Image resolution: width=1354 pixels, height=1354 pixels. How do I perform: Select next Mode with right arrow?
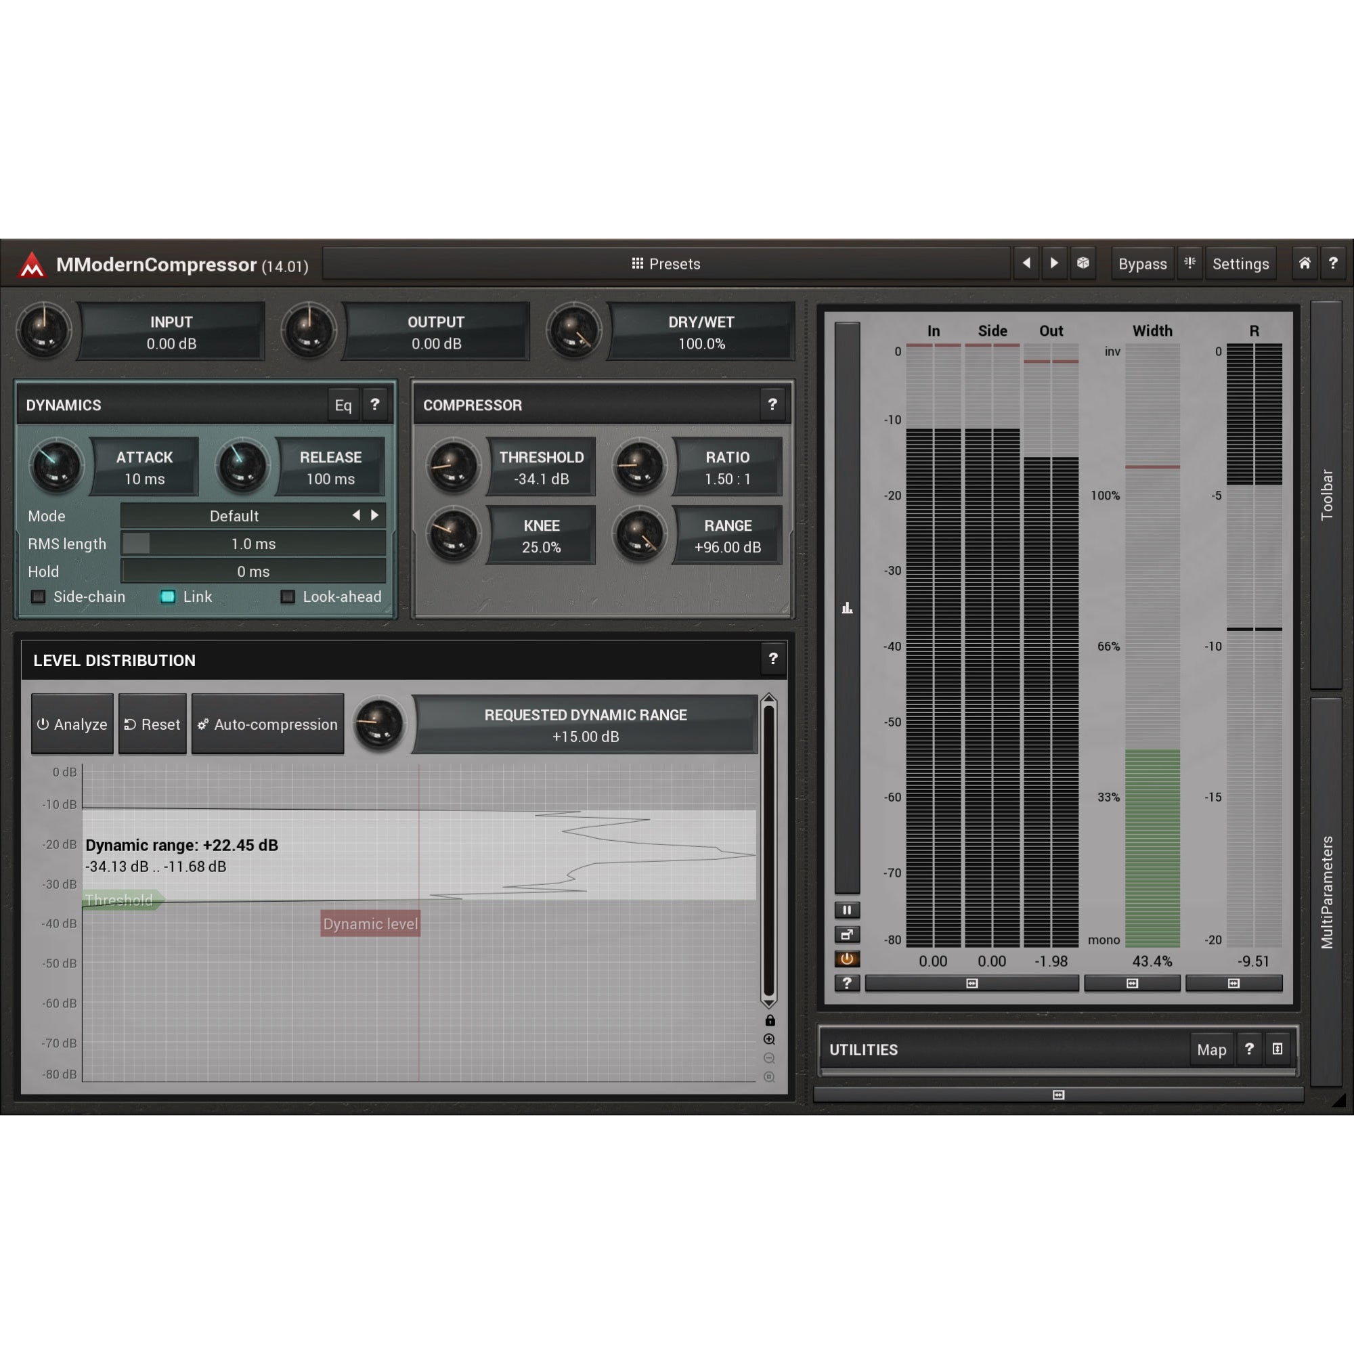click(x=375, y=515)
